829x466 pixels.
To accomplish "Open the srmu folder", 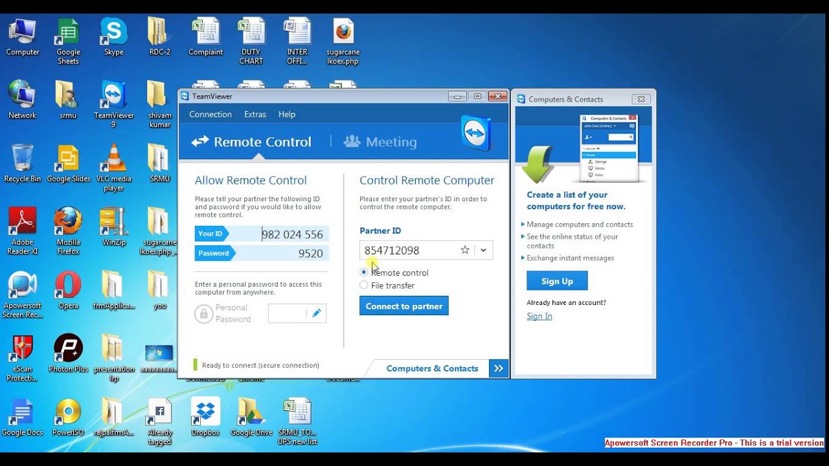I will (68, 100).
